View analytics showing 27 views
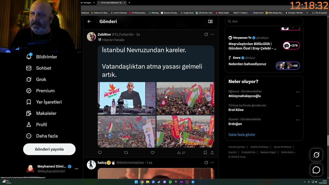The width and height of the screenshot is (329, 185). [181, 153]
